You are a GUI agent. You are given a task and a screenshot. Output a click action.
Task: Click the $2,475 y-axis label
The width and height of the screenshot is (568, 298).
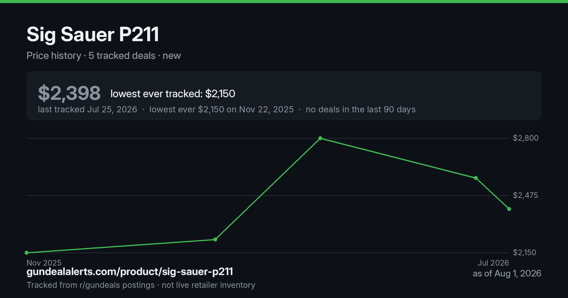tap(525, 195)
